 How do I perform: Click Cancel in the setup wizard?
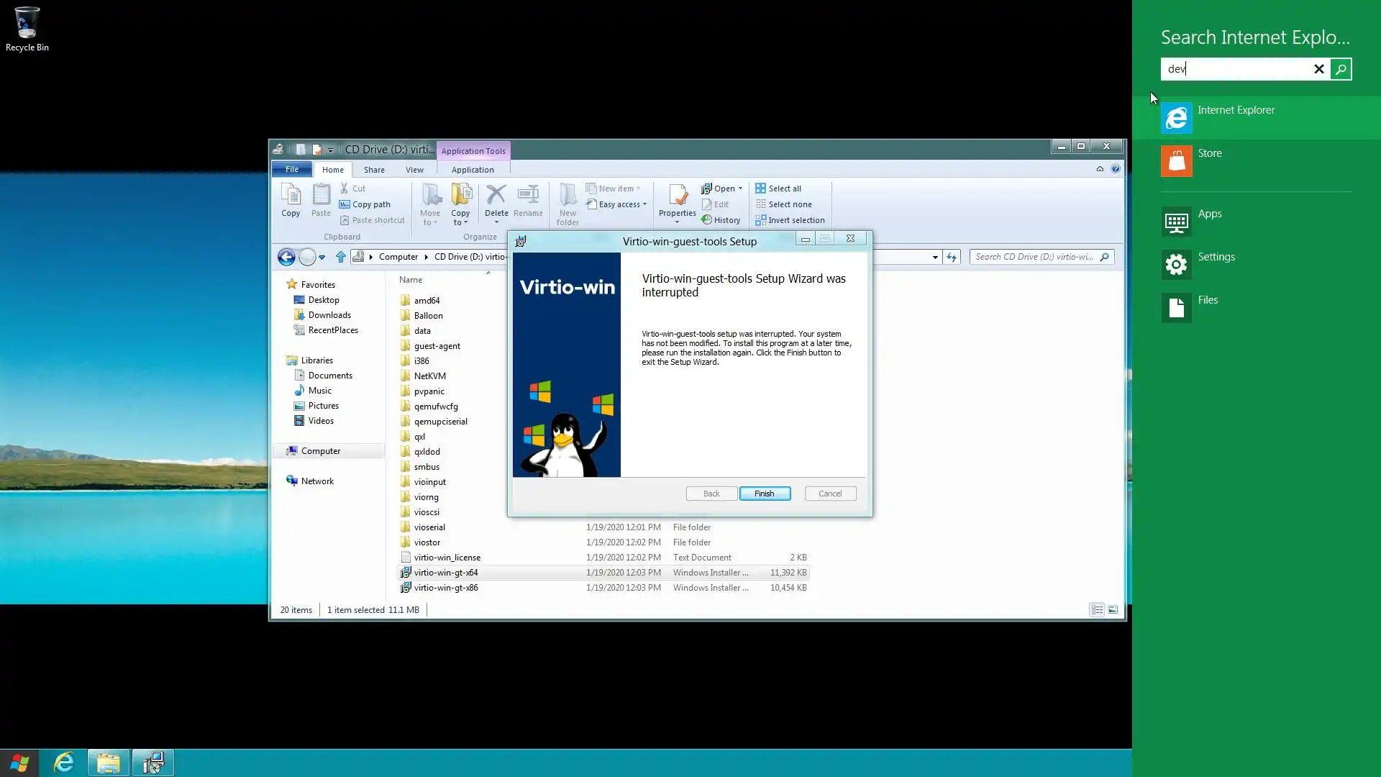point(830,494)
